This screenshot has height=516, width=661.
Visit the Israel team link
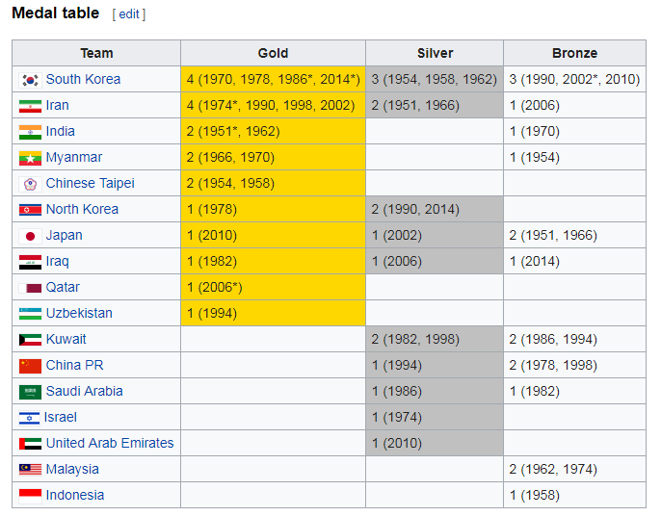pyautogui.click(x=61, y=418)
